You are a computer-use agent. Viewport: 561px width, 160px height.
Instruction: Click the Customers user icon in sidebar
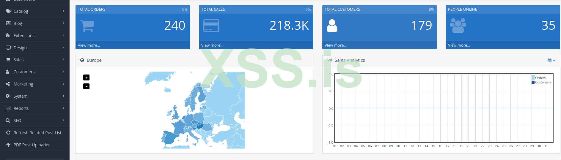coord(7,72)
